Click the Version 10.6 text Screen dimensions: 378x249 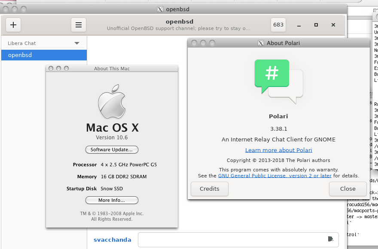[x=112, y=138]
